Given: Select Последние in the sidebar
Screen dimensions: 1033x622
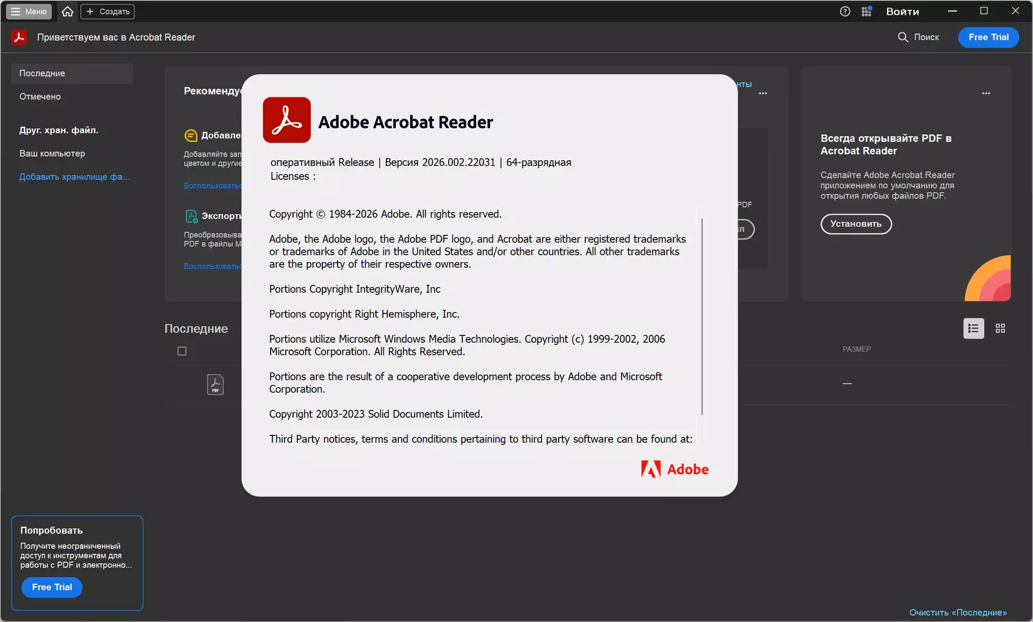Looking at the screenshot, I should click(x=72, y=73).
